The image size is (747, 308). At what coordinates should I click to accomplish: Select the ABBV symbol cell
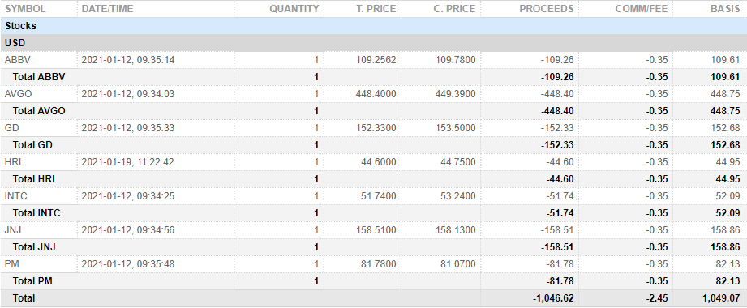point(17,60)
